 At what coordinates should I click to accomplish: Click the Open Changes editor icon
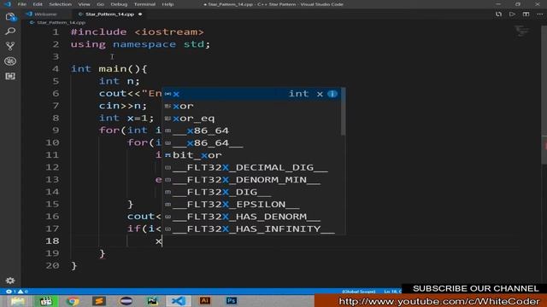498,14
